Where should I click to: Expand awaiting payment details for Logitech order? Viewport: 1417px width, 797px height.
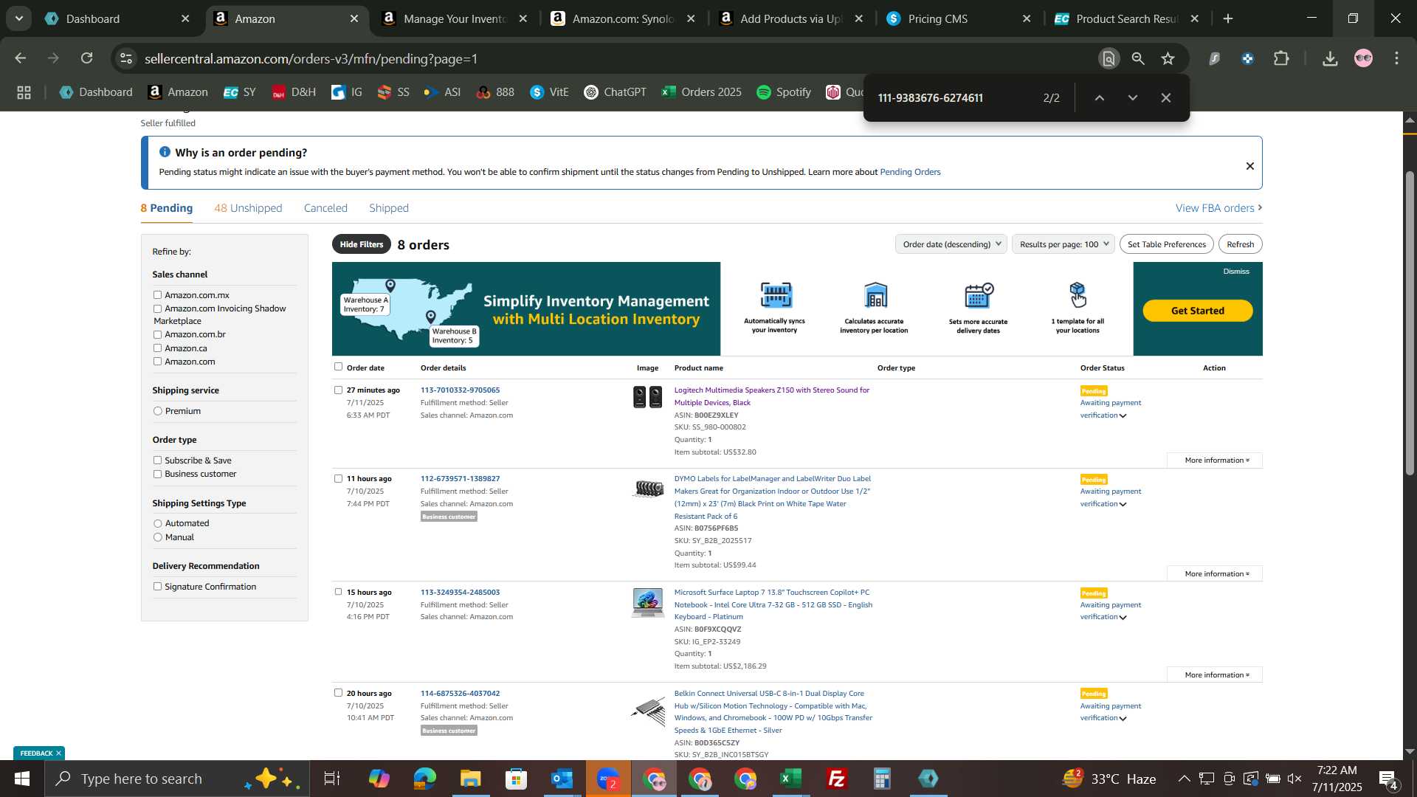[1123, 416]
